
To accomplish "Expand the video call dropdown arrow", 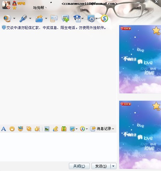I will pos(14,18).
